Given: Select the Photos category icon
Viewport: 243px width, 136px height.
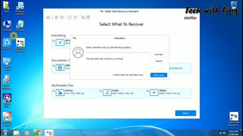Looking at the screenshot, I should point(60,93).
